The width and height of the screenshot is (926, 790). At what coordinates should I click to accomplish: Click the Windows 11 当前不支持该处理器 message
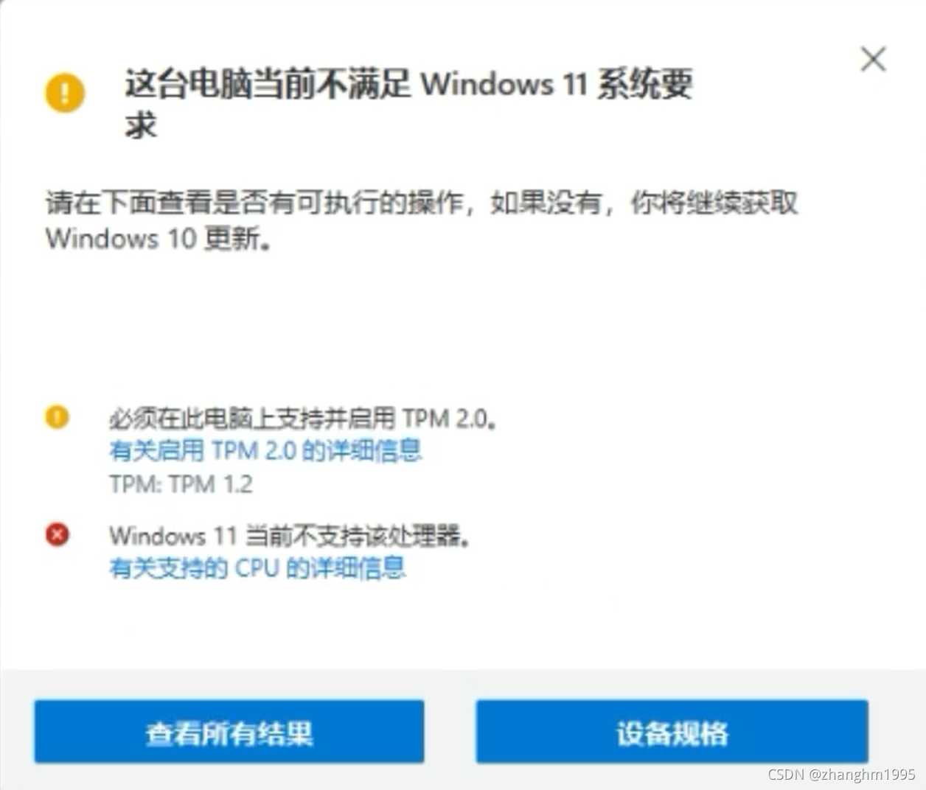pyautogui.click(x=290, y=536)
